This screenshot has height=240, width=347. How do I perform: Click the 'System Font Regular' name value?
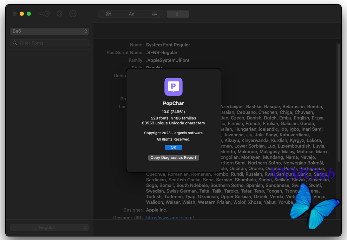pos(168,45)
